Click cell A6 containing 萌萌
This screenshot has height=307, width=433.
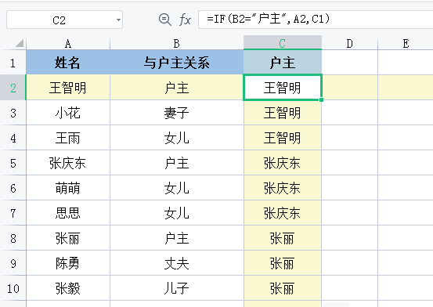click(68, 188)
